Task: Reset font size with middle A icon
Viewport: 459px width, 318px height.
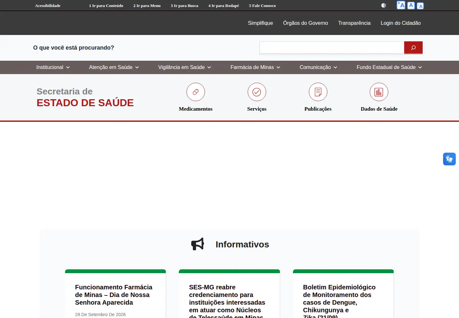Action: [411, 5]
